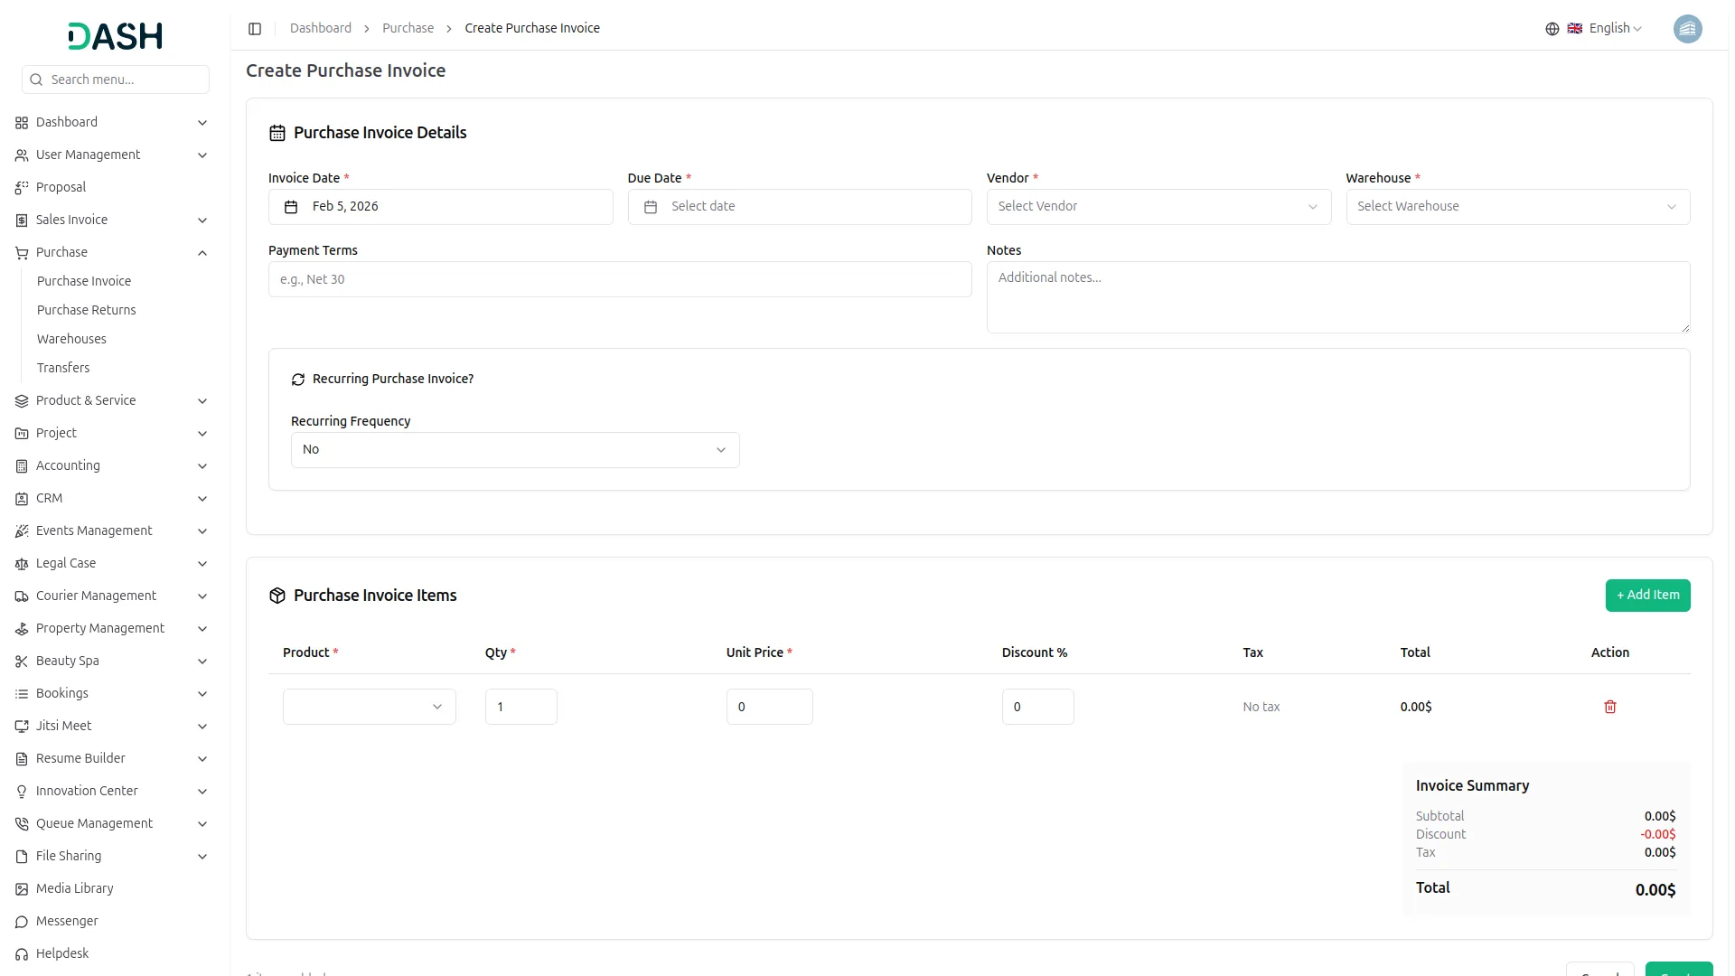Open the Select Warehouse dropdown
This screenshot has height=976, width=1735.
[x=1517, y=207]
